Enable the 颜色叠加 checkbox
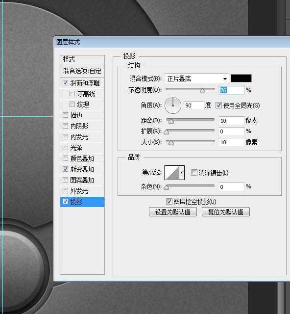Screen dimensions: 290x314 point(66,158)
